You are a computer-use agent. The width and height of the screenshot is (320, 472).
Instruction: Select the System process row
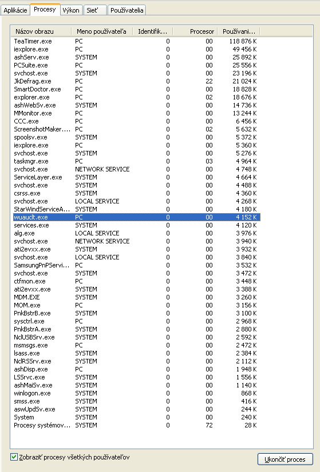coord(137,417)
